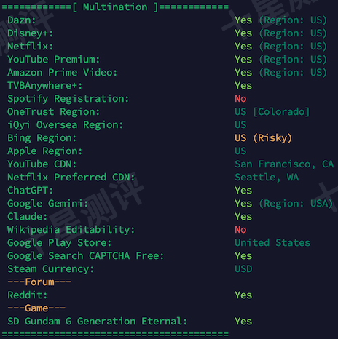Click the Forum section divider

click(39, 282)
